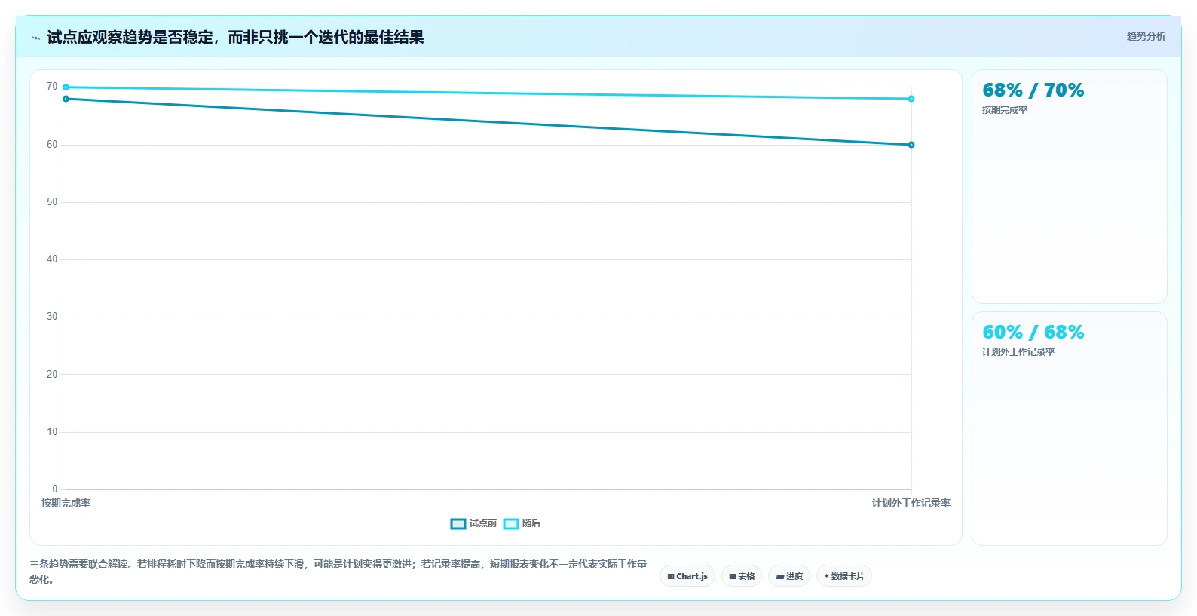Click the 计划外工作记录率 card caption
Image resolution: width=1197 pixels, height=616 pixels.
(x=1018, y=352)
